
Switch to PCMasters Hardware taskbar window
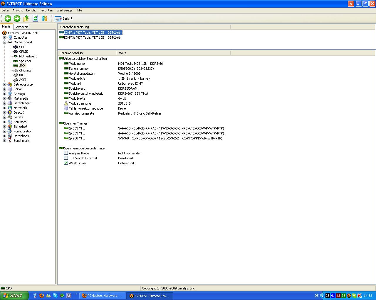pyautogui.click(x=102, y=296)
